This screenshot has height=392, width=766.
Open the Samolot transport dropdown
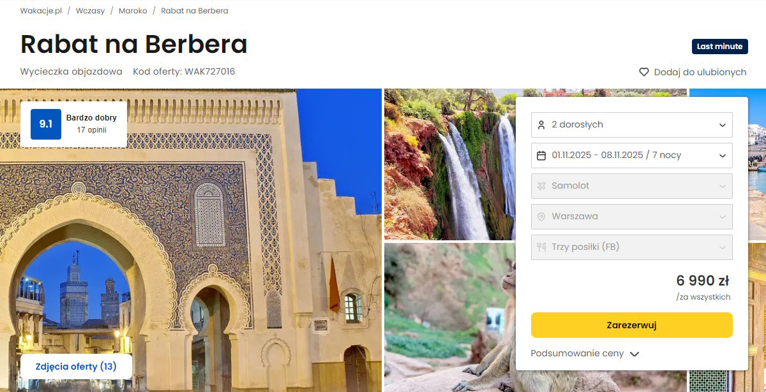(632, 186)
